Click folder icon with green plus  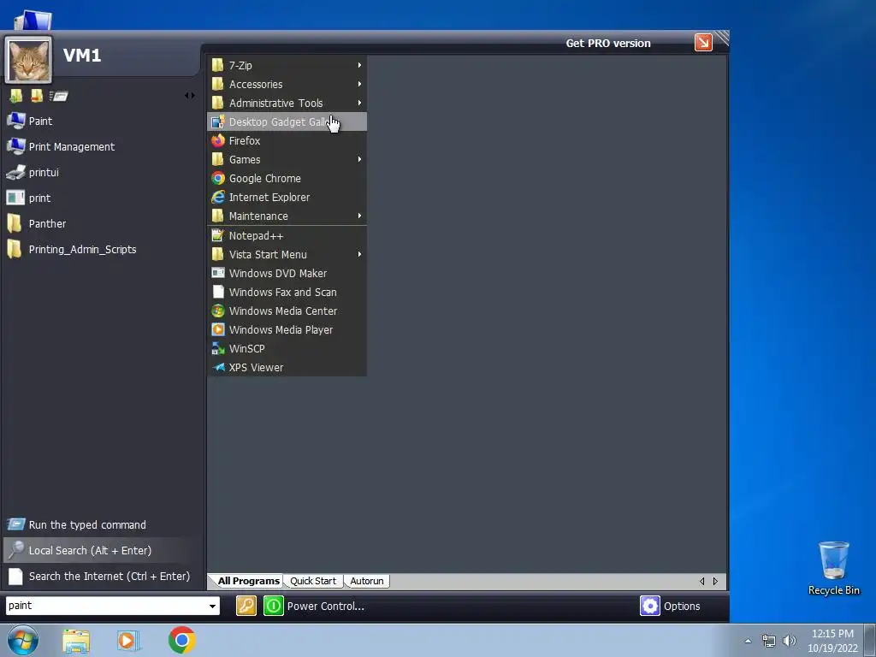[16, 96]
